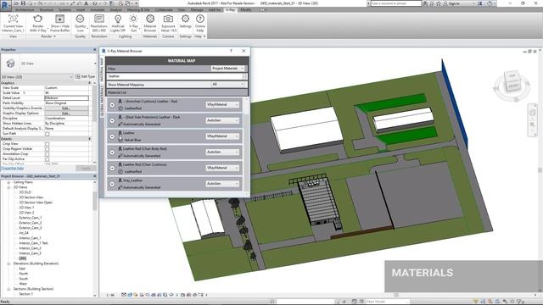
Task: Click the Revit application menu logo
Action: coord(5,6)
